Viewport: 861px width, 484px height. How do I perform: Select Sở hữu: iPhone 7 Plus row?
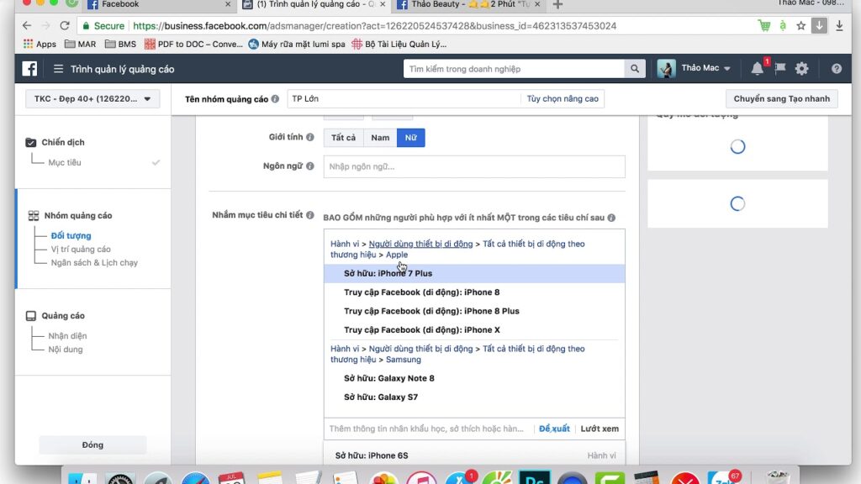(474, 273)
